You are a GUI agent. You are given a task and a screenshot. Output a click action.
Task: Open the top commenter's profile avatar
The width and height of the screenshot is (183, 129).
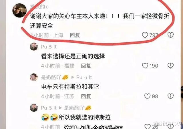pos(19,11)
